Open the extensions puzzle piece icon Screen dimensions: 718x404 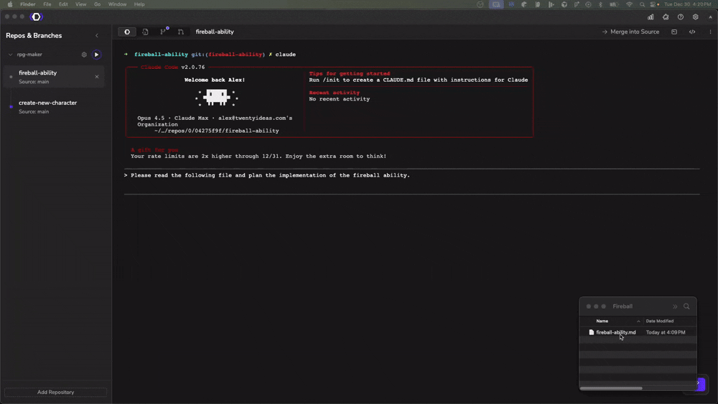click(666, 17)
